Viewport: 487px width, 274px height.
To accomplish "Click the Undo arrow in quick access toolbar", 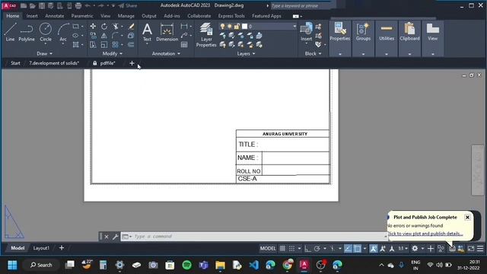I will pyautogui.click(x=88, y=5).
